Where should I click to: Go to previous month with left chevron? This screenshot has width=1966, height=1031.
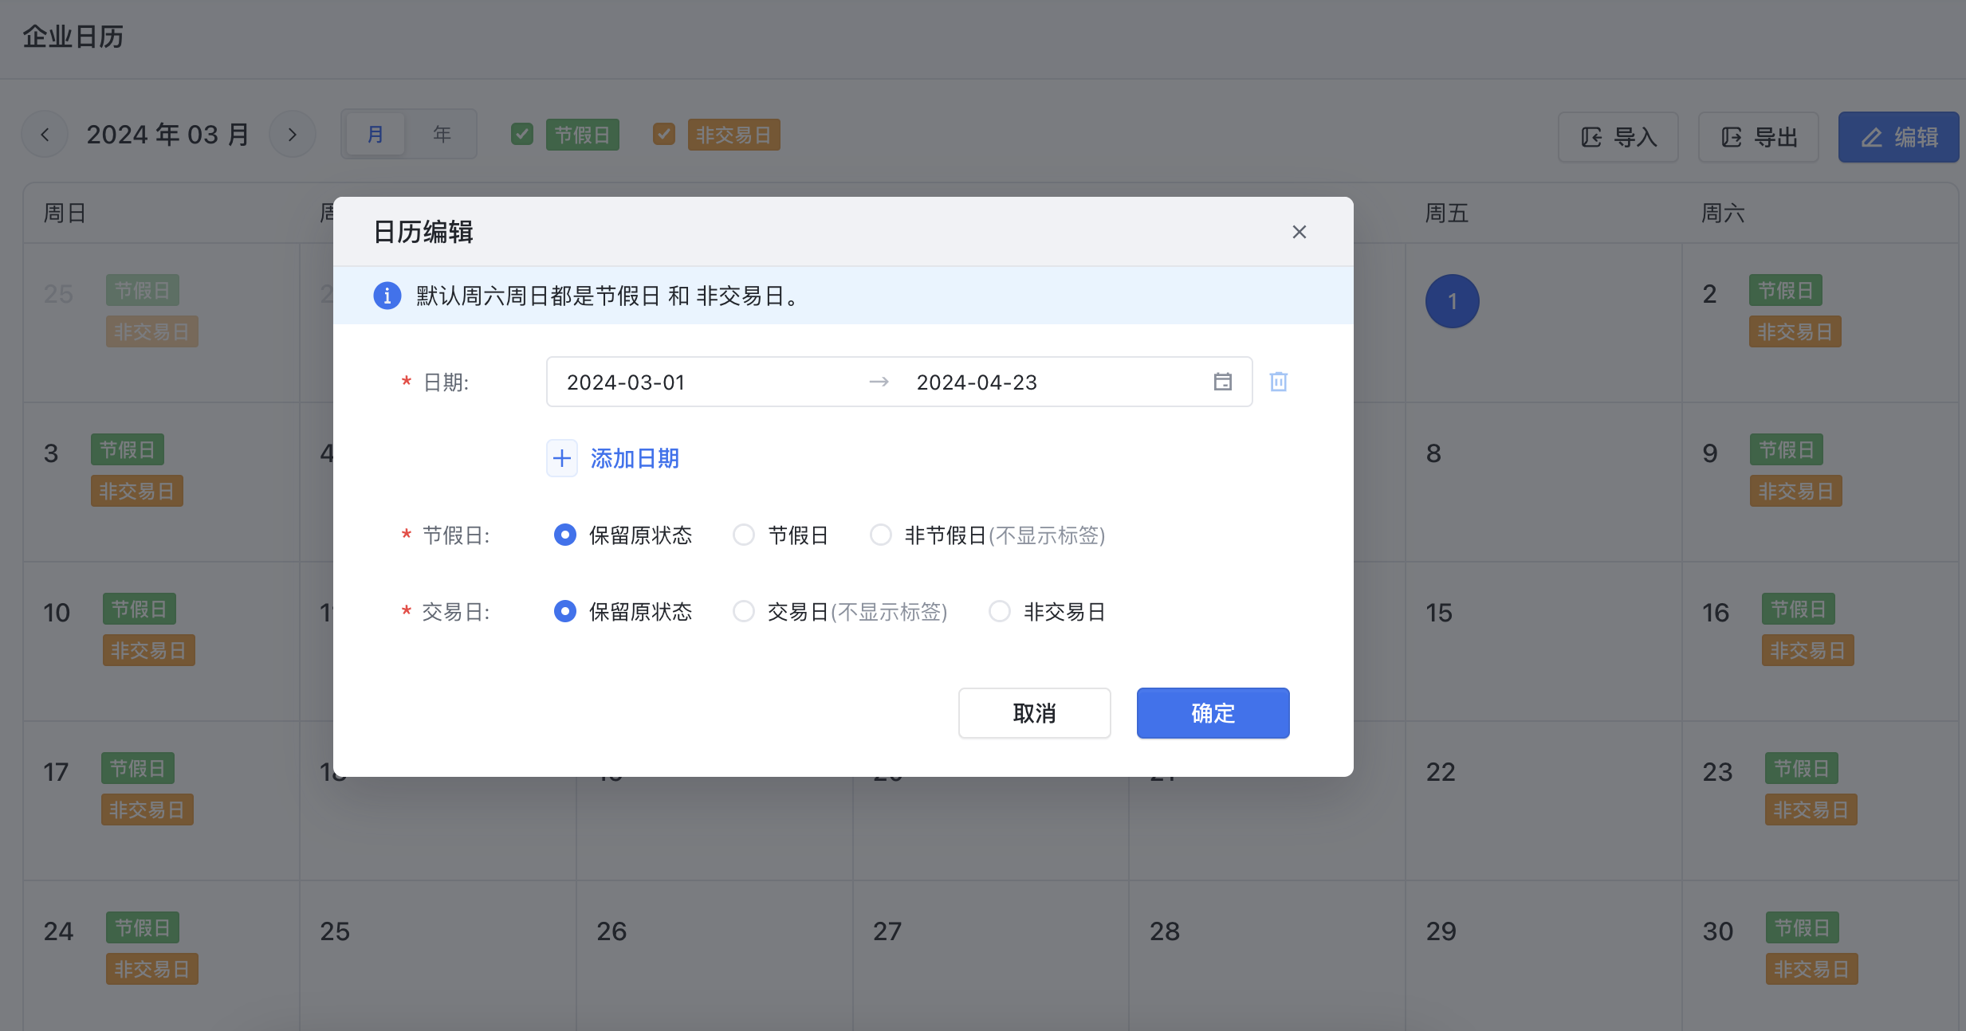click(x=45, y=135)
